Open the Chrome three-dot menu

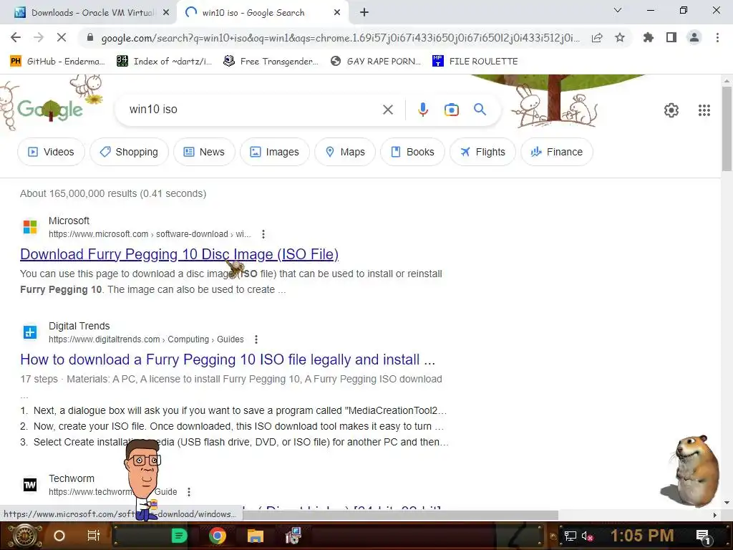(717, 37)
